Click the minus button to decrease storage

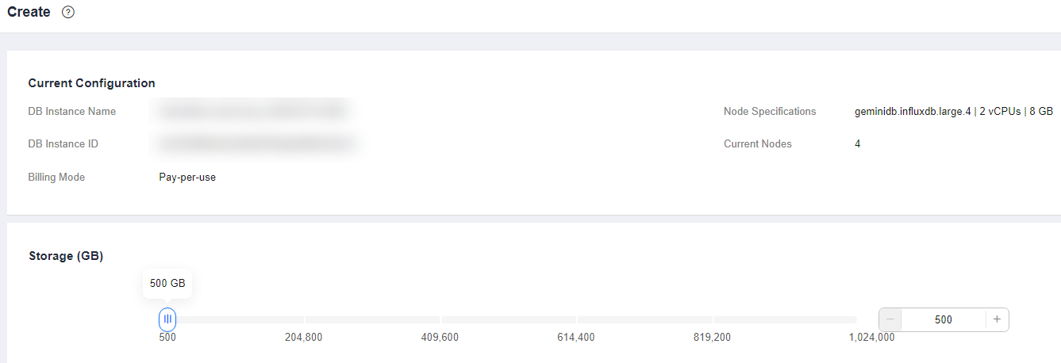[x=890, y=319]
